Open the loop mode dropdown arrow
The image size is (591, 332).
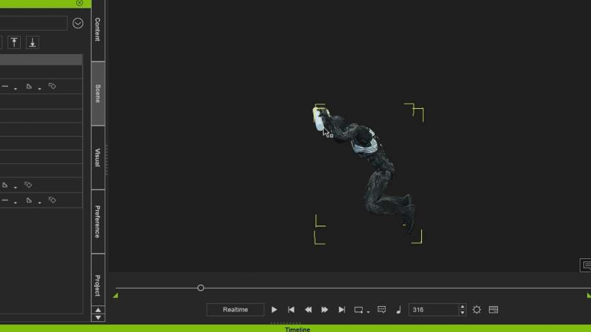coord(368,312)
